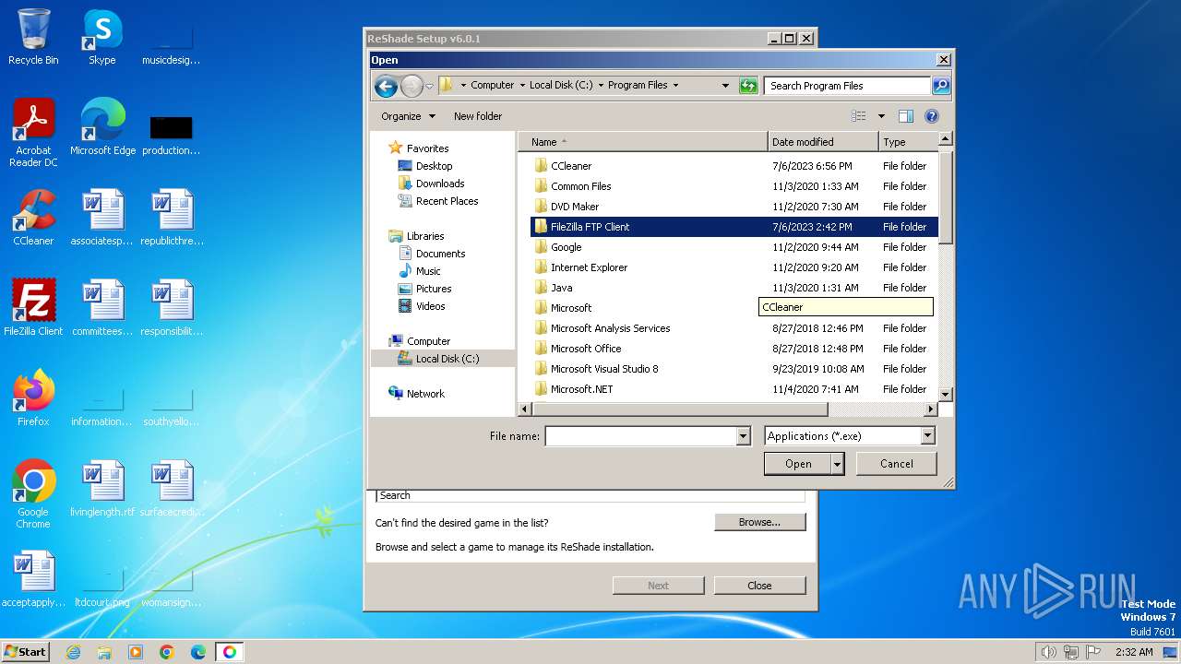Click in the File name input field

[641, 436]
